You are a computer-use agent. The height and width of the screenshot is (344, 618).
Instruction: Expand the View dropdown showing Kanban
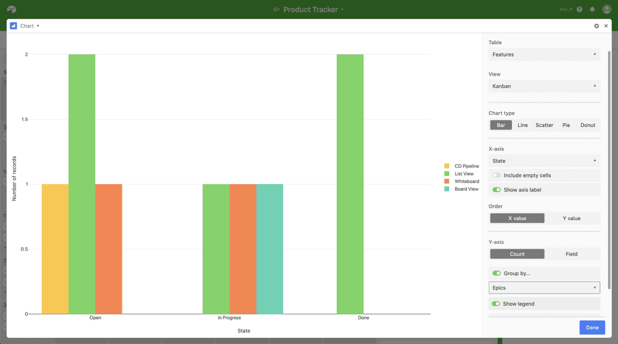point(544,86)
